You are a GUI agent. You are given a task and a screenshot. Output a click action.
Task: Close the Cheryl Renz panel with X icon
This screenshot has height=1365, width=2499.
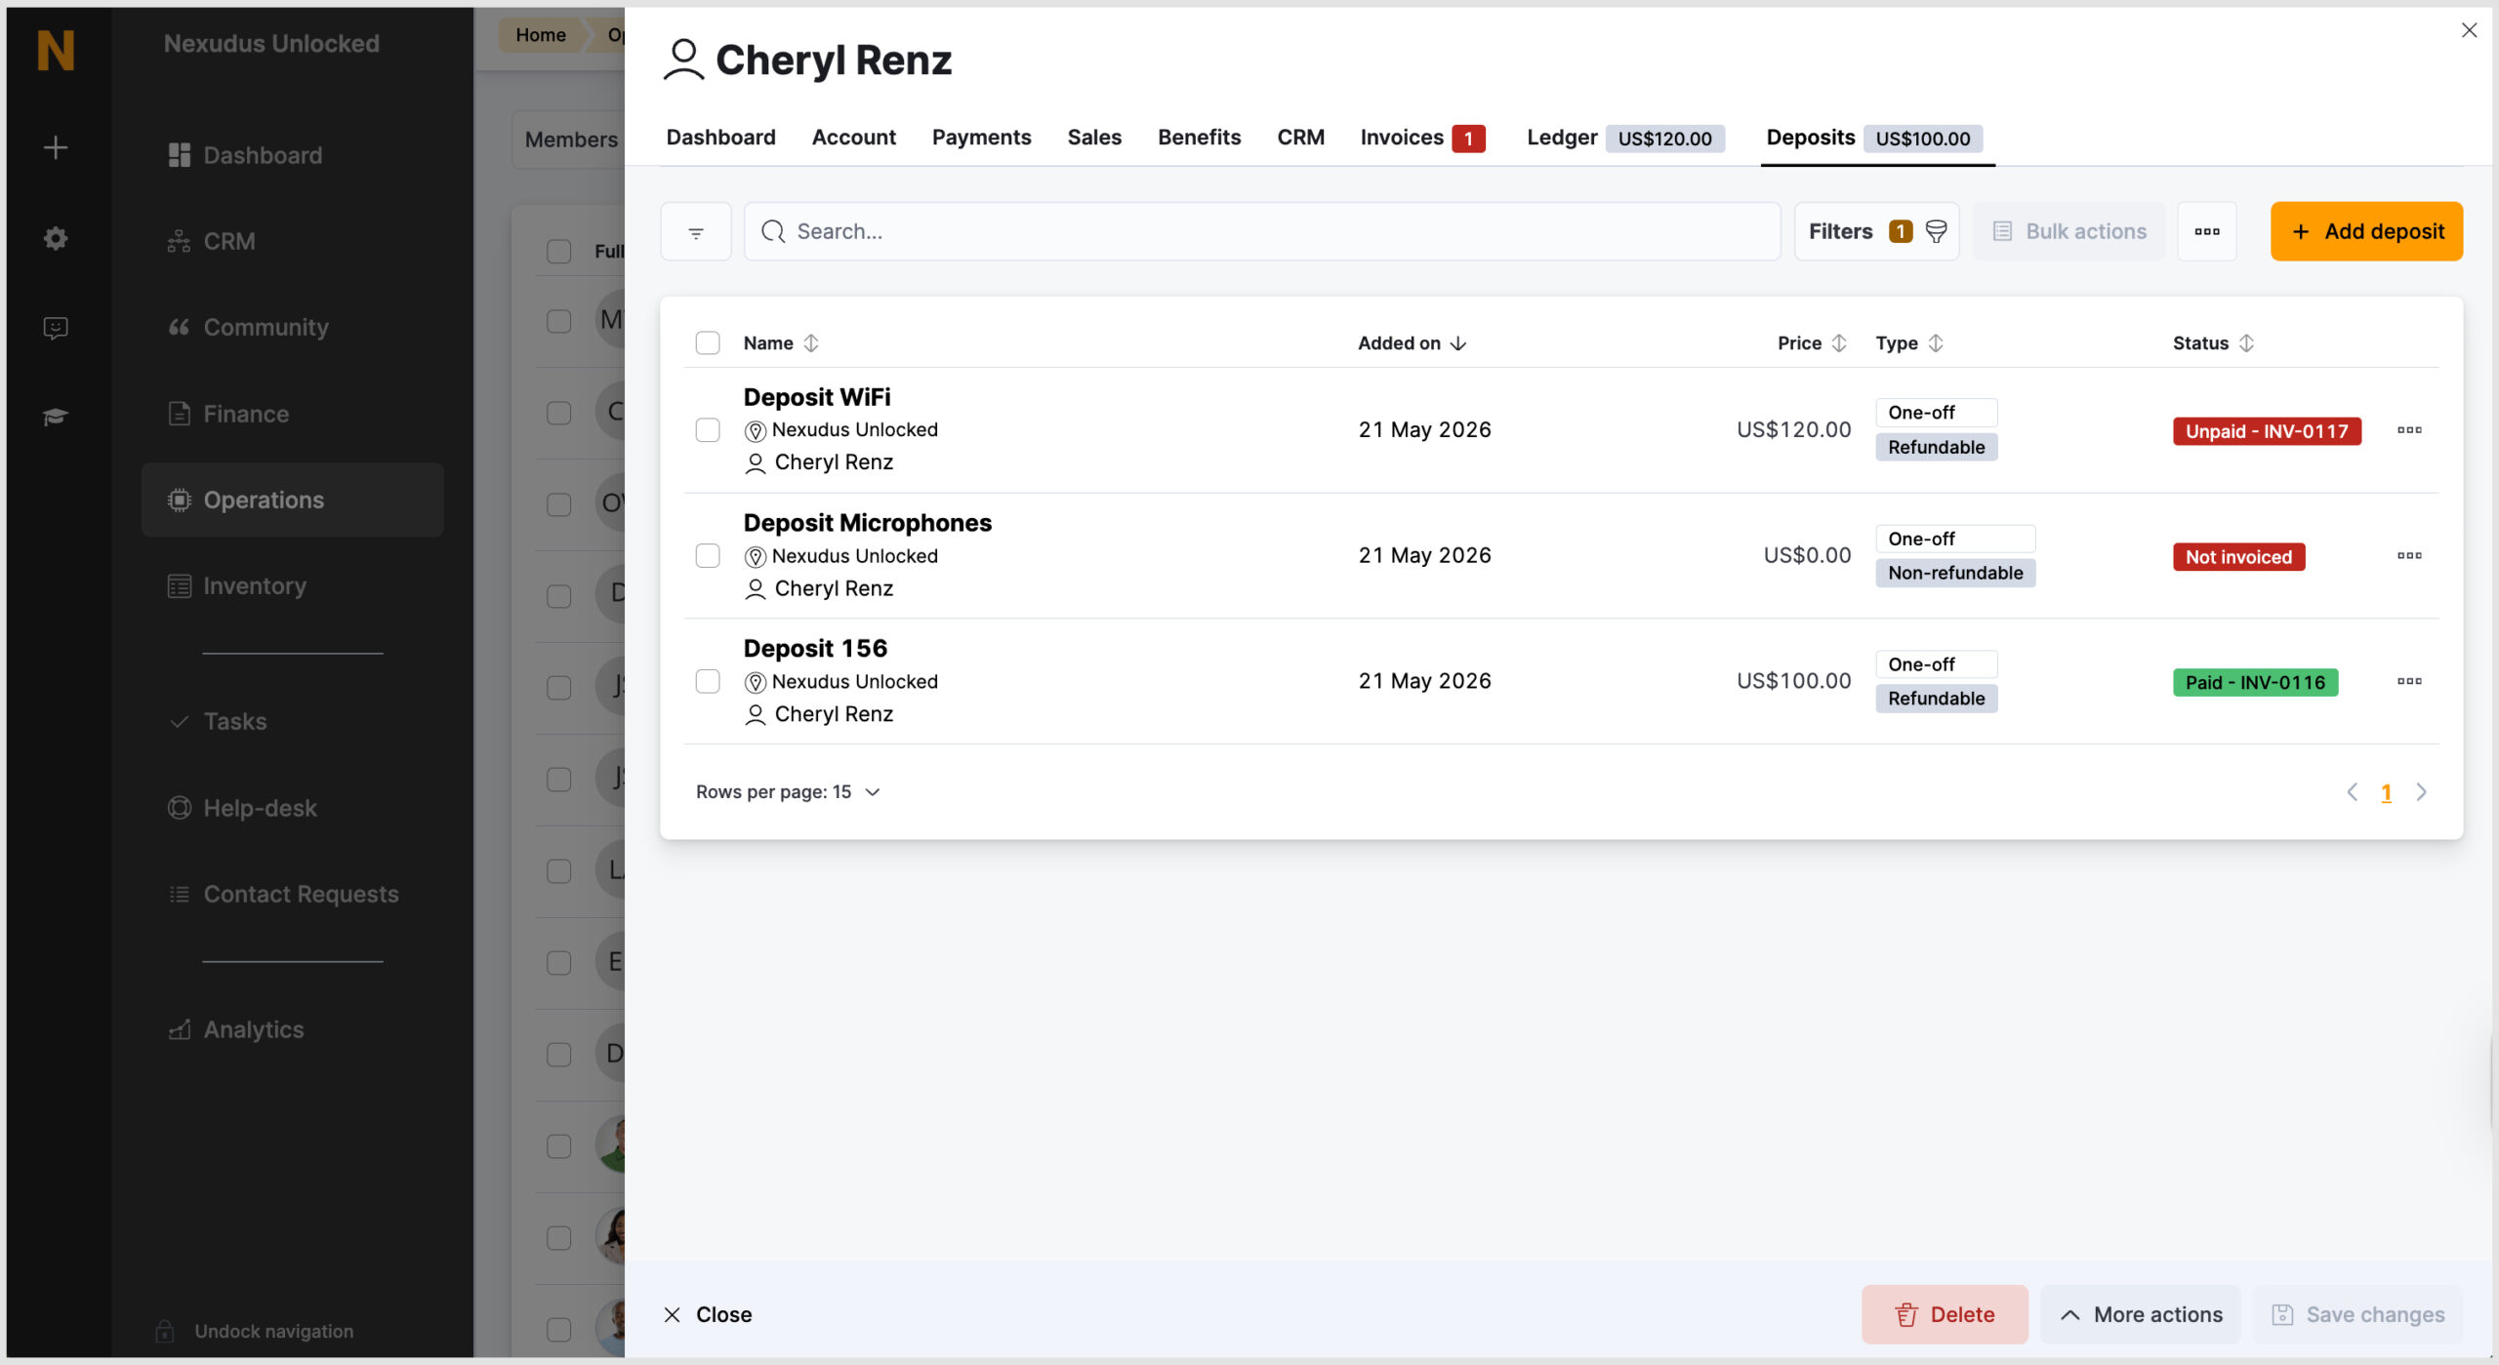pos(2470,30)
